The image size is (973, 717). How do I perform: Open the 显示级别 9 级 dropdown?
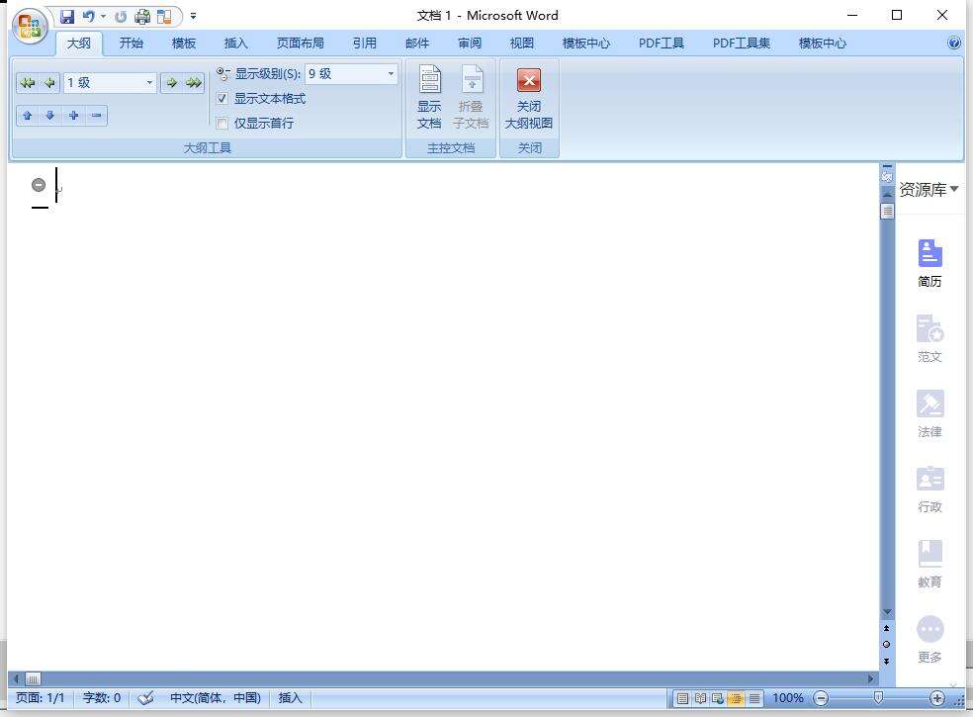pyautogui.click(x=391, y=74)
